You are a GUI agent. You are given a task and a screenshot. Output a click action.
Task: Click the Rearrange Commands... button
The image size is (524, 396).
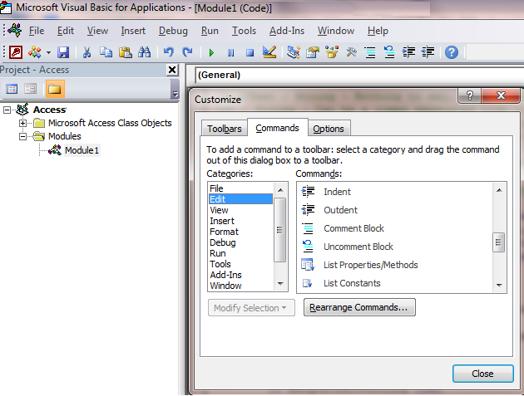(359, 307)
